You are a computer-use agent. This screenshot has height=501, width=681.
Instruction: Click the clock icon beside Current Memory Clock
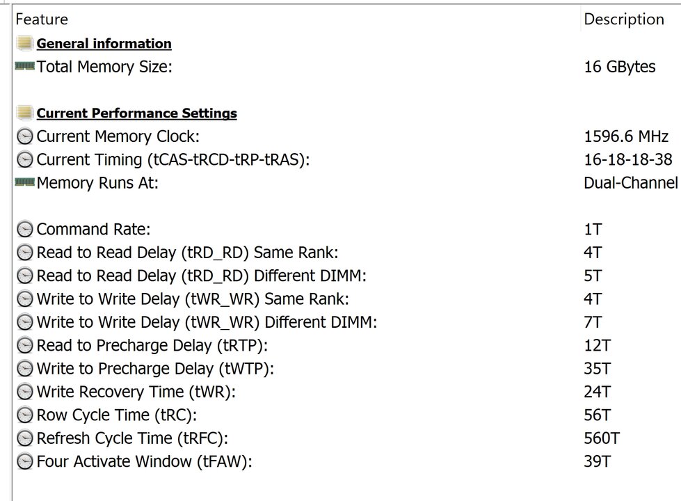coord(25,136)
